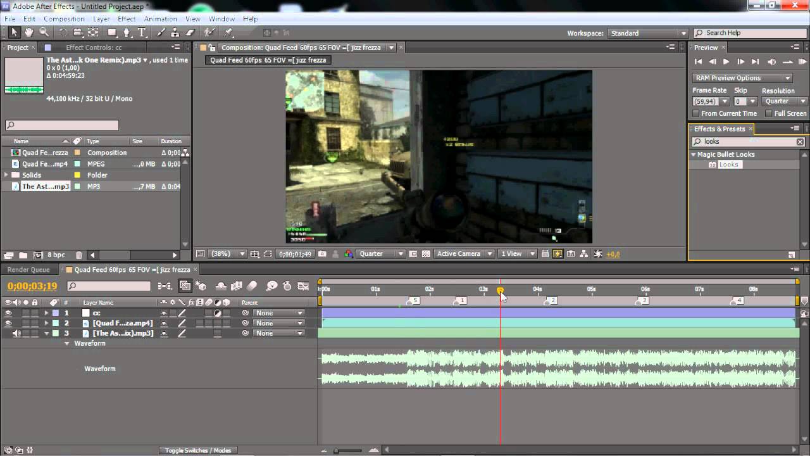The image size is (810, 456).
Task: Enable the Full Screen checkbox
Action: (x=769, y=113)
